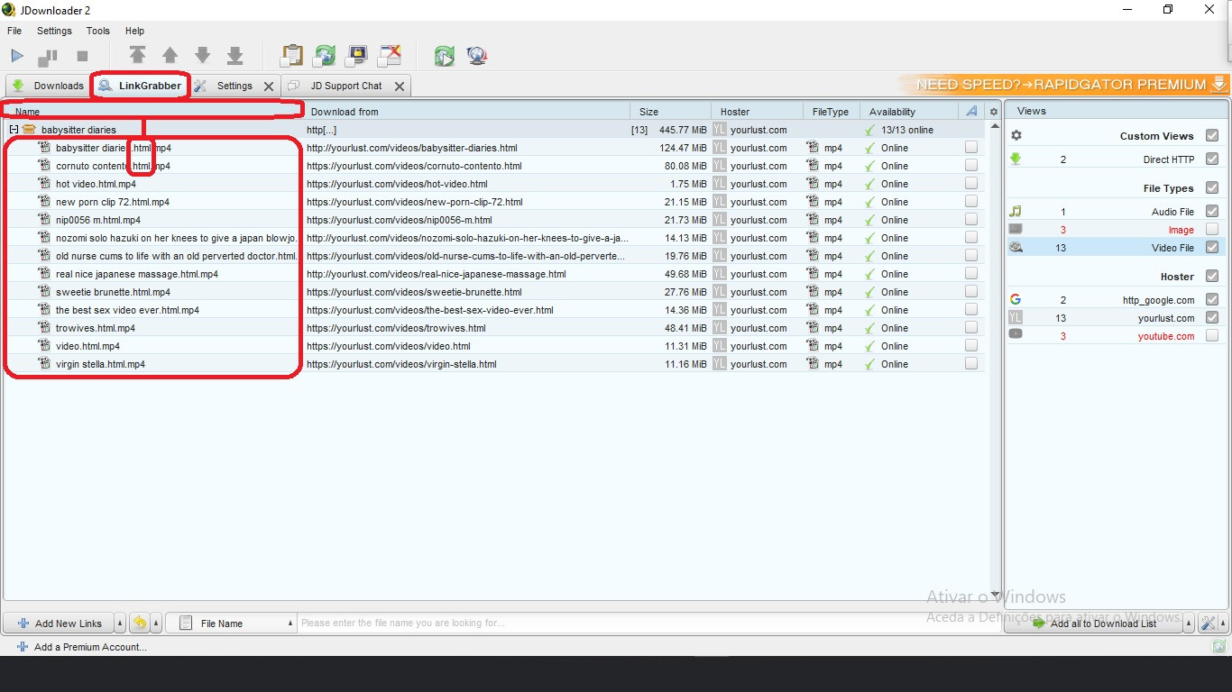Sort by the FileType column header
The height and width of the screenshot is (692, 1232).
click(x=831, y=112)
